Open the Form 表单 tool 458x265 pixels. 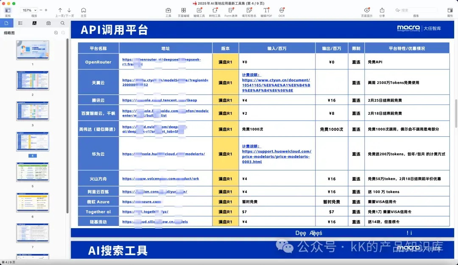pyautogui.click(x=231, y=10)
